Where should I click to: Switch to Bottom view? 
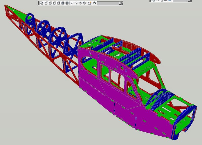51,3
